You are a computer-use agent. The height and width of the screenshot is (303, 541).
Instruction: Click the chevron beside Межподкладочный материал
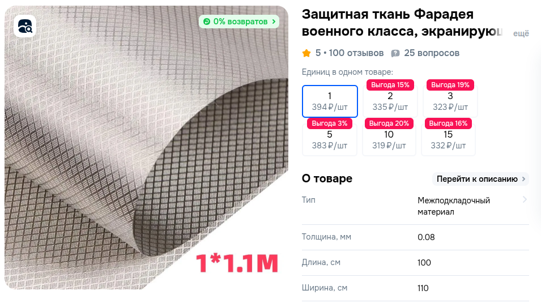pyautogui.click(x=525, y=199)
